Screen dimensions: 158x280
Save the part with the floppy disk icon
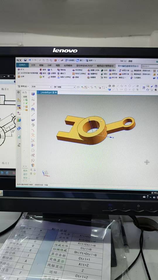[25, 60]
